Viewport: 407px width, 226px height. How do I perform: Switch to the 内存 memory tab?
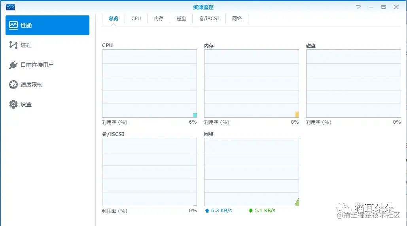pos(159,19)
